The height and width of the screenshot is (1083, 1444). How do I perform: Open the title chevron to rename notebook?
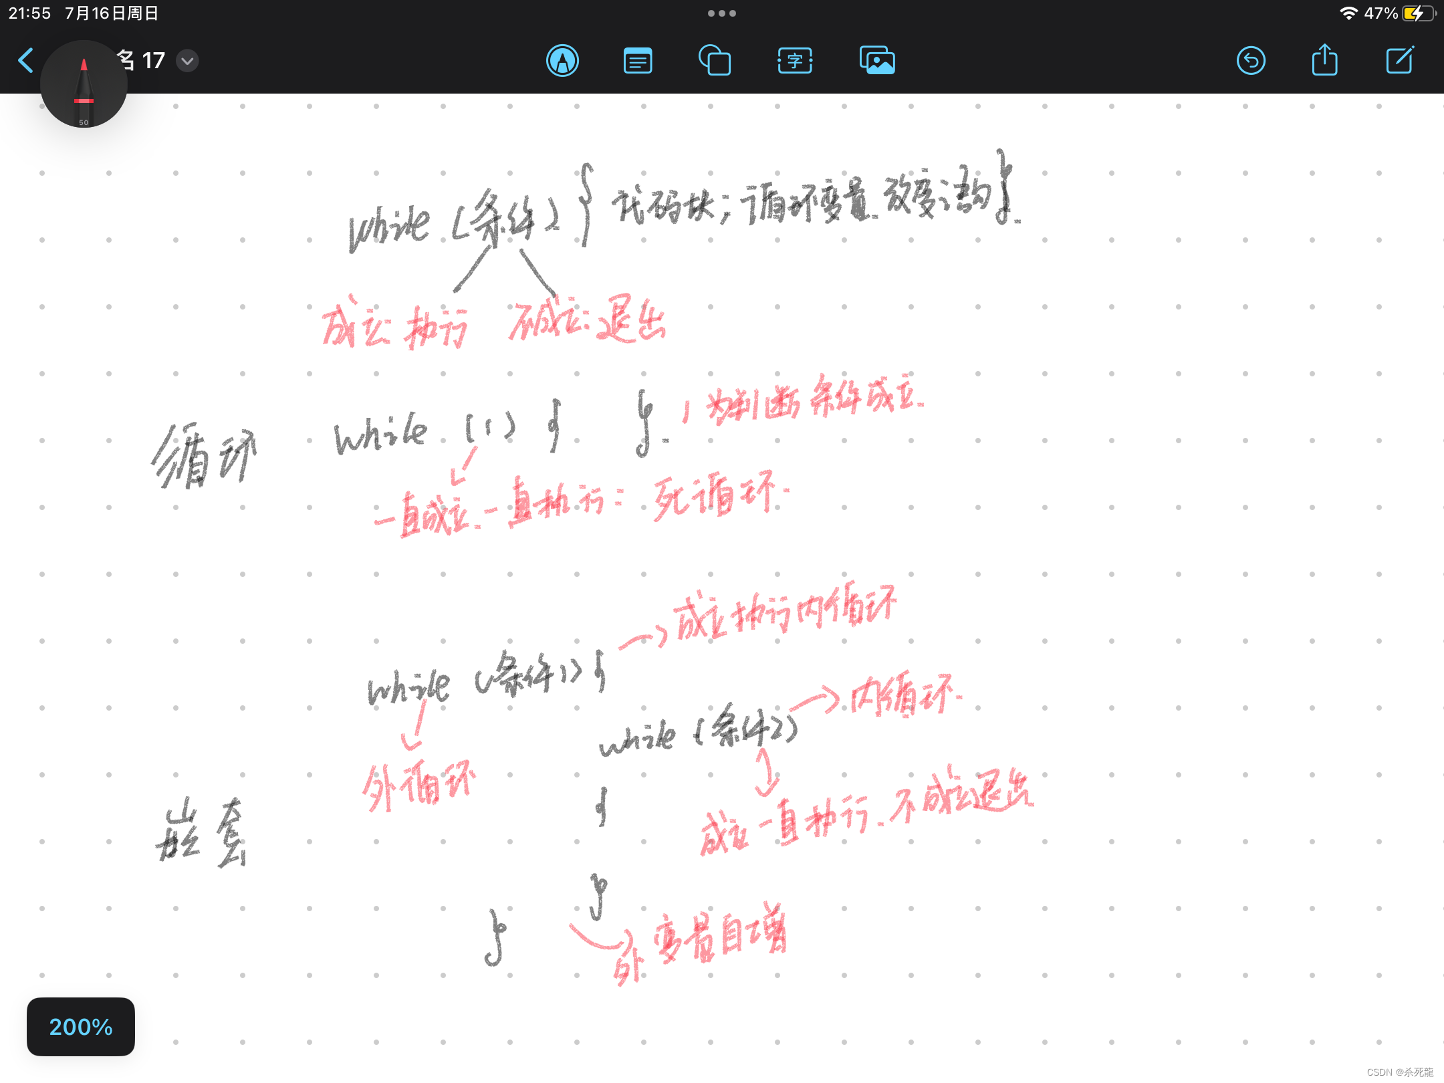(x=187, y=60)
